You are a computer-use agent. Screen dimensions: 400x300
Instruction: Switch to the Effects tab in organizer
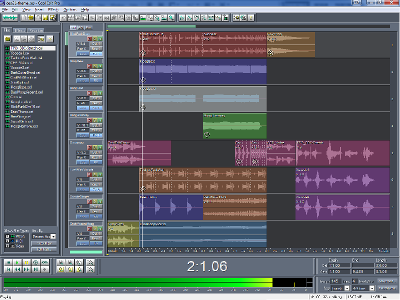(19, 30)
